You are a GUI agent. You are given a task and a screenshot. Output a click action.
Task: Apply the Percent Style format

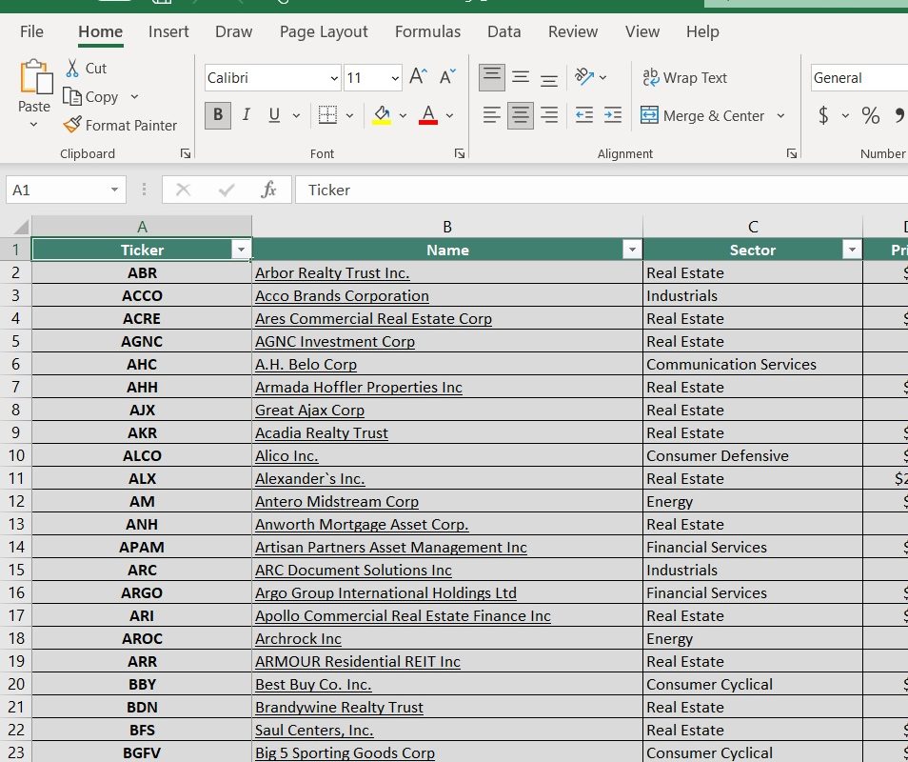870,113
